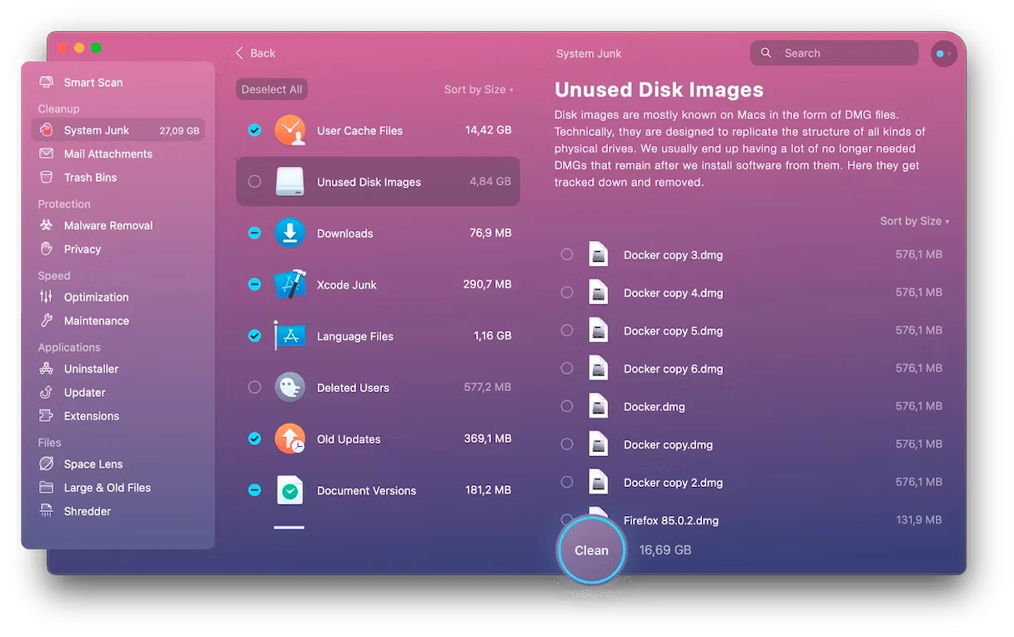Click Deselect All
This screenshot has height=637, width=1014.
(271, 89)
